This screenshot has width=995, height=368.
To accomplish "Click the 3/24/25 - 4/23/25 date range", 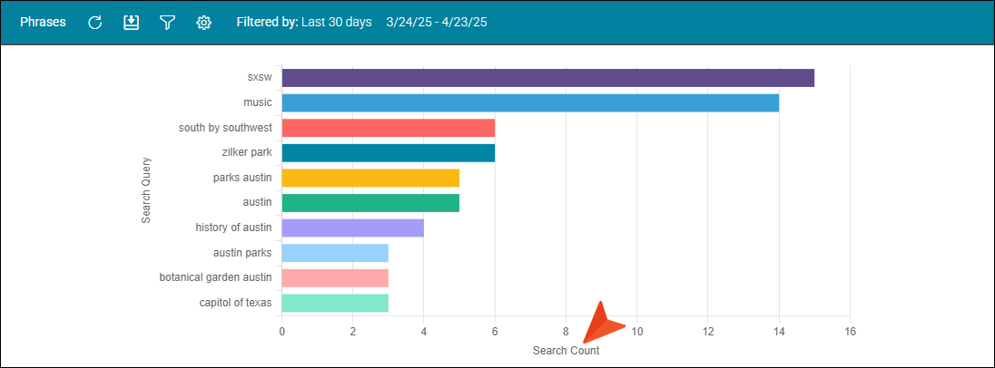I will click(x=437, y=22).
